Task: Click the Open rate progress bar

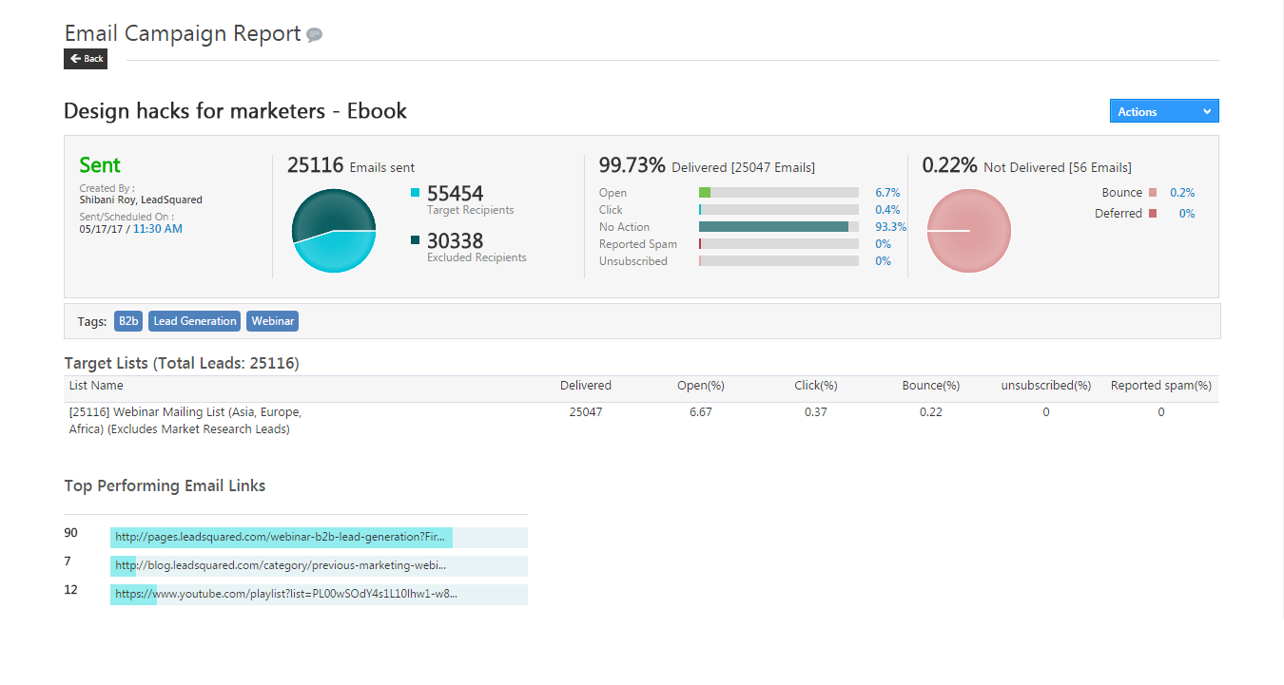Action: click(778, 192)
